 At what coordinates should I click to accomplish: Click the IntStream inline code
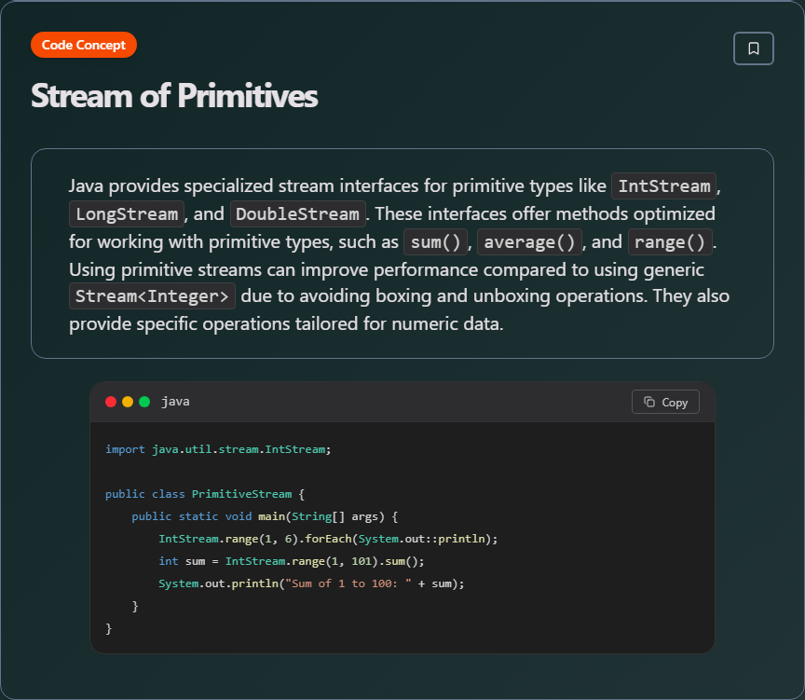click(x=663, y=185)
